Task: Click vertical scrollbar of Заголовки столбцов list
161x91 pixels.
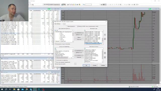Action: 102,56
